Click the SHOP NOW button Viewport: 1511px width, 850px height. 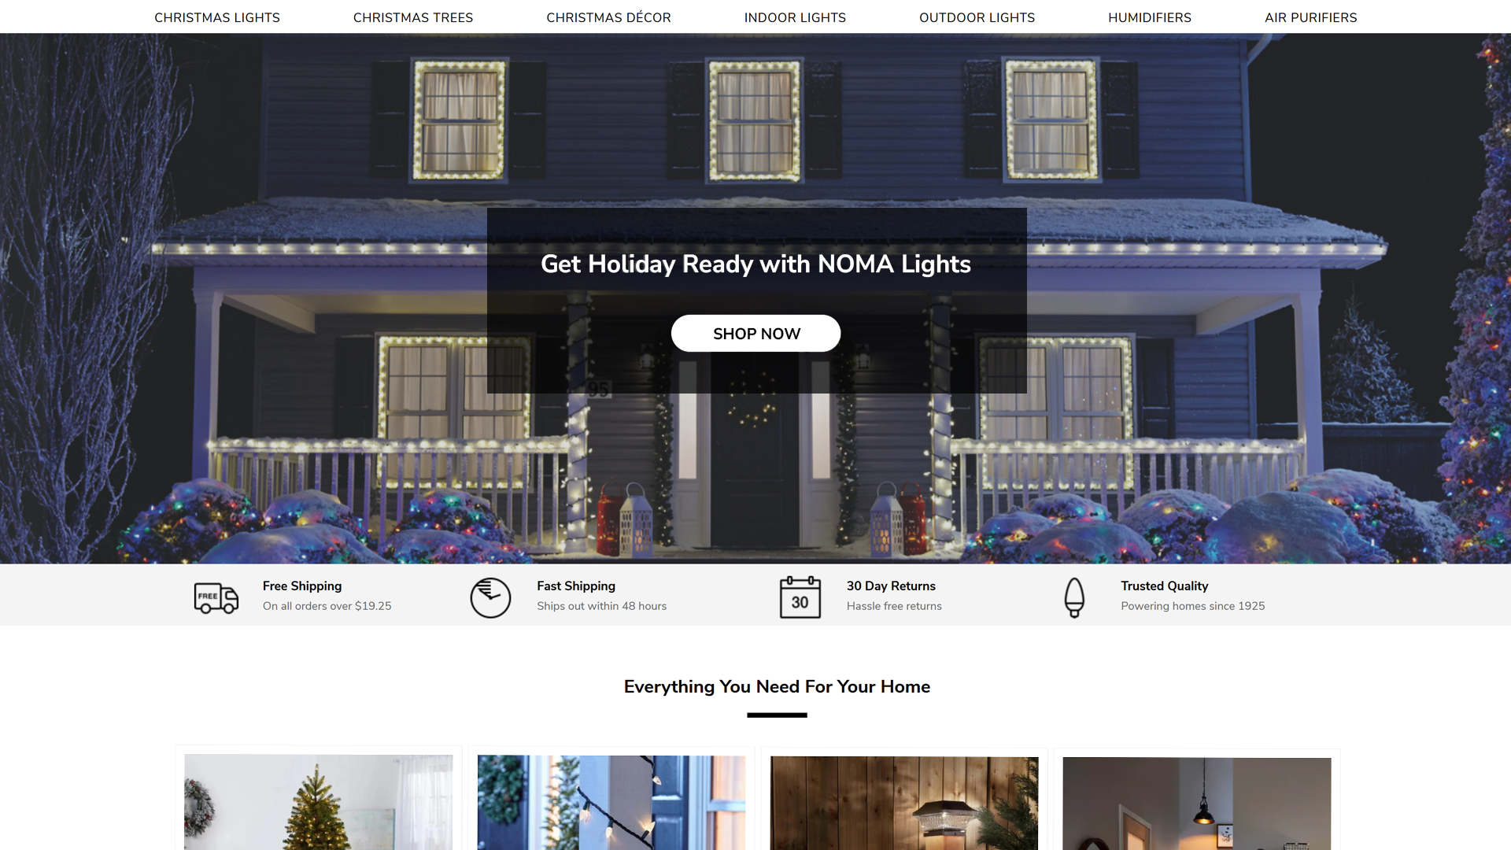[755, 332]
